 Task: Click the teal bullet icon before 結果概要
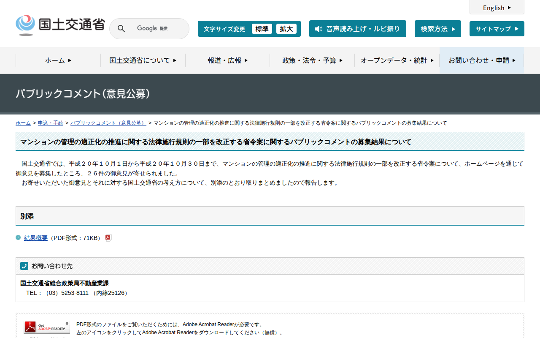(x=18, y=237)
